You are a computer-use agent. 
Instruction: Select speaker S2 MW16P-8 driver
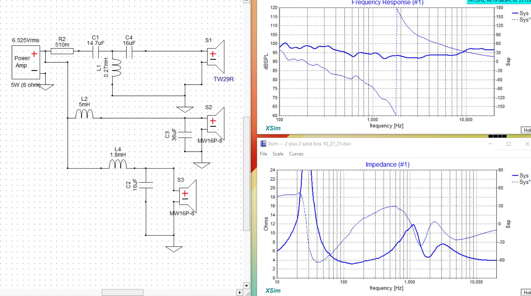(216, 124)
